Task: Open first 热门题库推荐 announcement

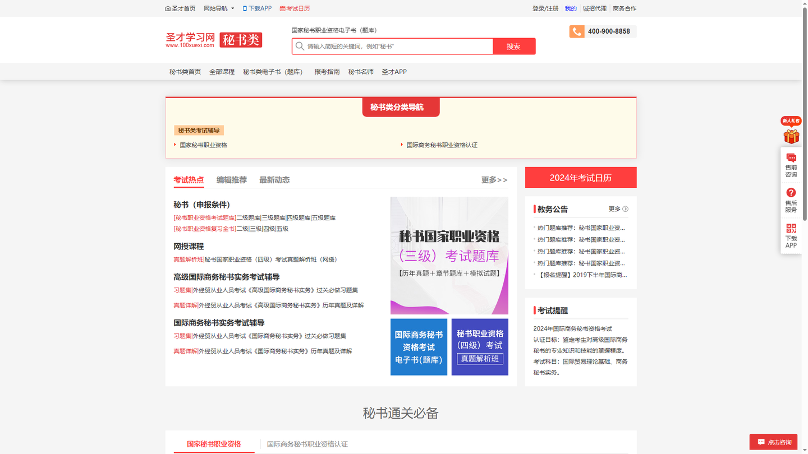Action: click(581, 228)
